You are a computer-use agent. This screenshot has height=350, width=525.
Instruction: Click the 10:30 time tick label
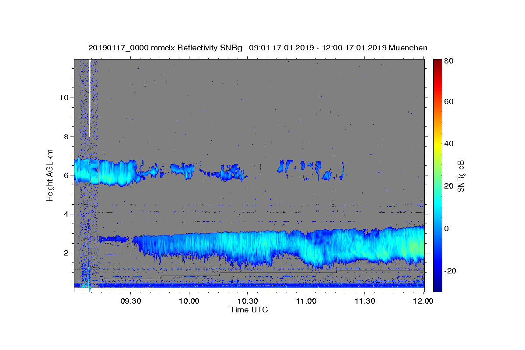[248, 301]
